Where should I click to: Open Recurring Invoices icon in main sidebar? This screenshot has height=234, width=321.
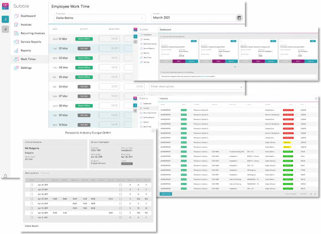(x=16, y=33)
